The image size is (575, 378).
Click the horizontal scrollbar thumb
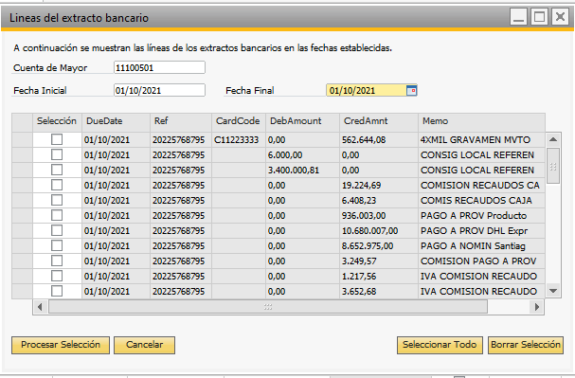coord(268,307)
